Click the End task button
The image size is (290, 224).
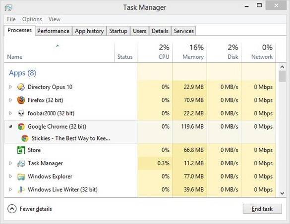(262, 209)
